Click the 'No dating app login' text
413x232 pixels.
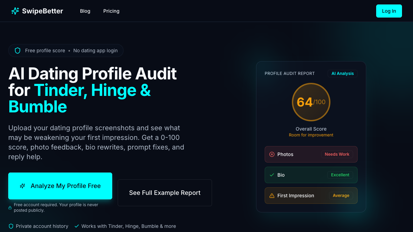(95, 51)
